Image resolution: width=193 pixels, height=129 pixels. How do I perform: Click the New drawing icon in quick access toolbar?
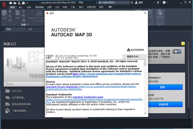tap(11, 3)
